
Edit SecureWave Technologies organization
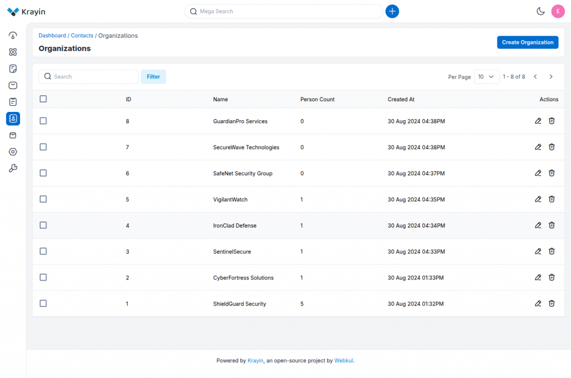click(538, 147)
